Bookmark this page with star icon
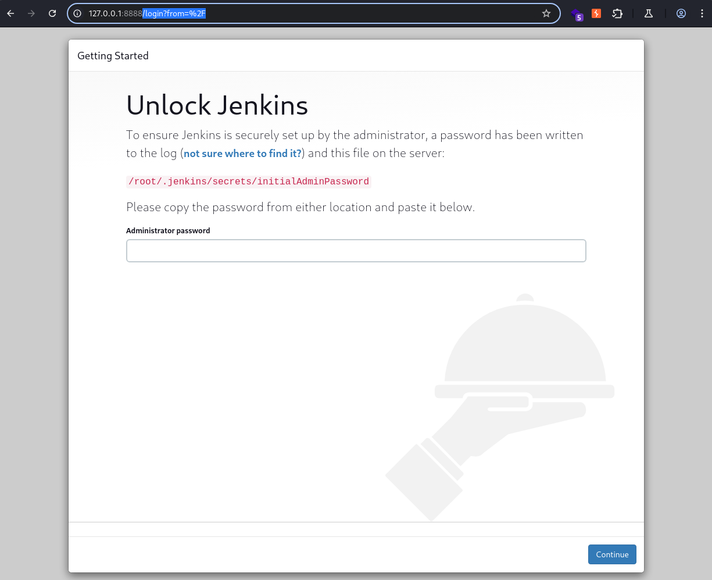 (x=546, y=13)
